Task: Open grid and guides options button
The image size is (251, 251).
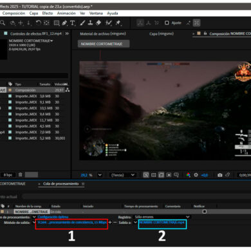Action: click(x=176, y=175)
